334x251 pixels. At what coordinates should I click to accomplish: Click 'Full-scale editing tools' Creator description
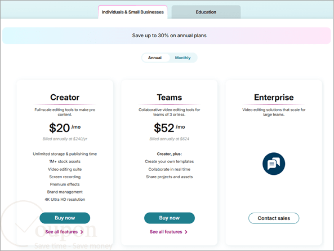pos(65,112)
